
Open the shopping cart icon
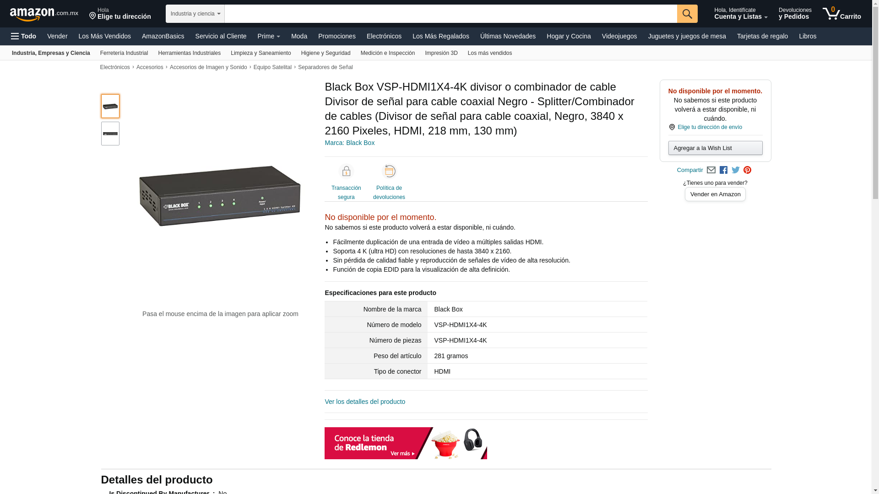pyautogui.click(x=841, y=14)
